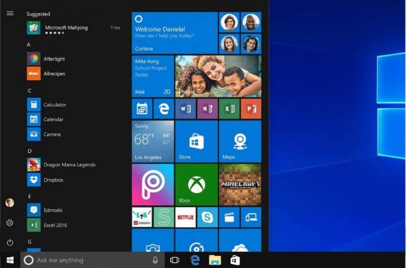Open the Store tile

pyautogui.click(x=196, y=142)
